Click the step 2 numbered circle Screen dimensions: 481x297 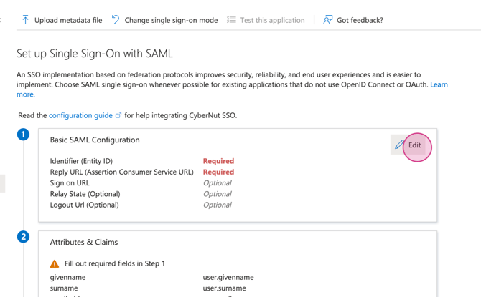[24, 236]
